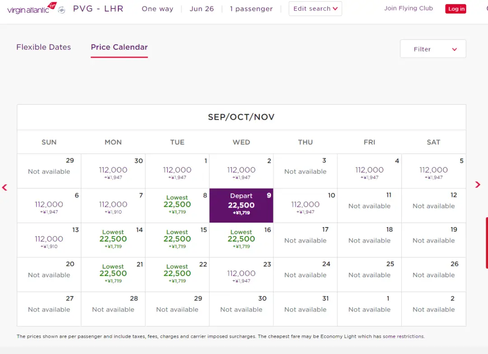The width and height of the screenshot is (488, 354).
Task: Select the Lowest fare on Tuesday 22
Action: click(177, 274)
